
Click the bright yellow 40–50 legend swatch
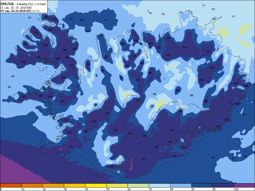click(96, 185)
